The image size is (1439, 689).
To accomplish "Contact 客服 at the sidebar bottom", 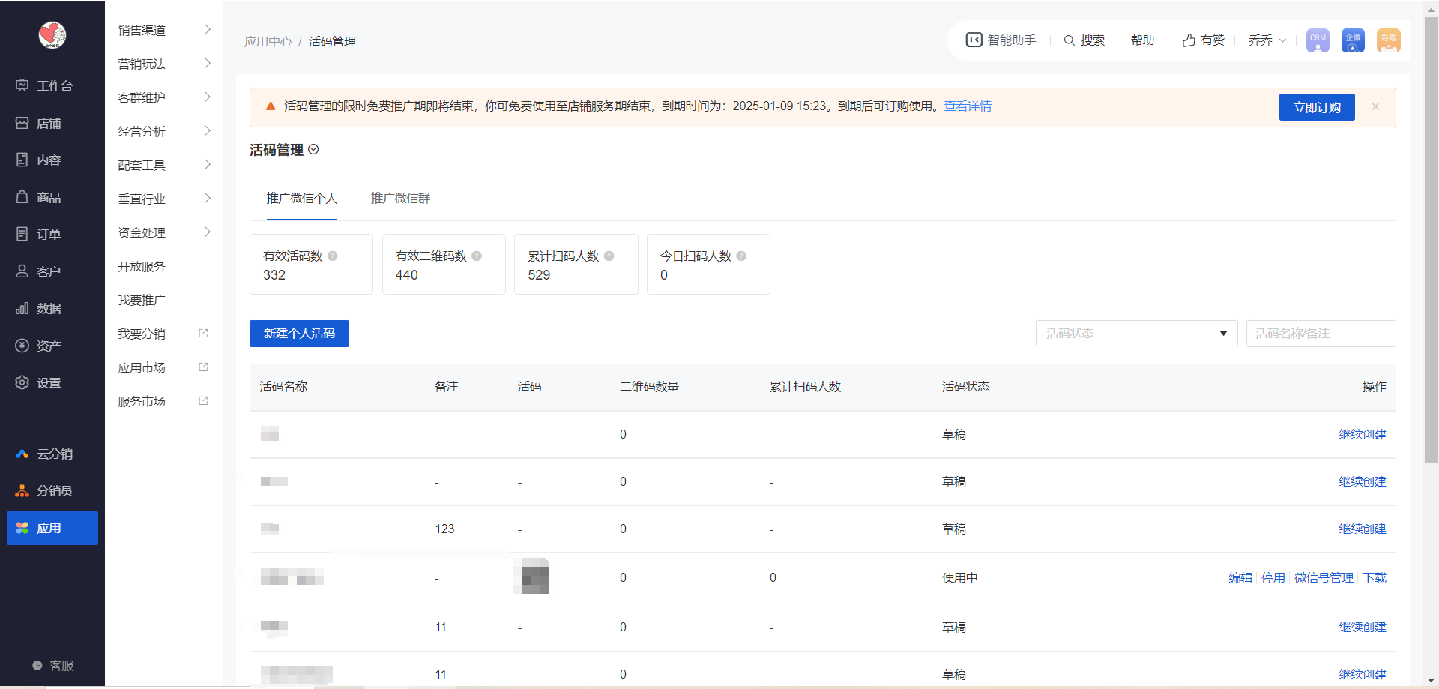I will point(52,666).
